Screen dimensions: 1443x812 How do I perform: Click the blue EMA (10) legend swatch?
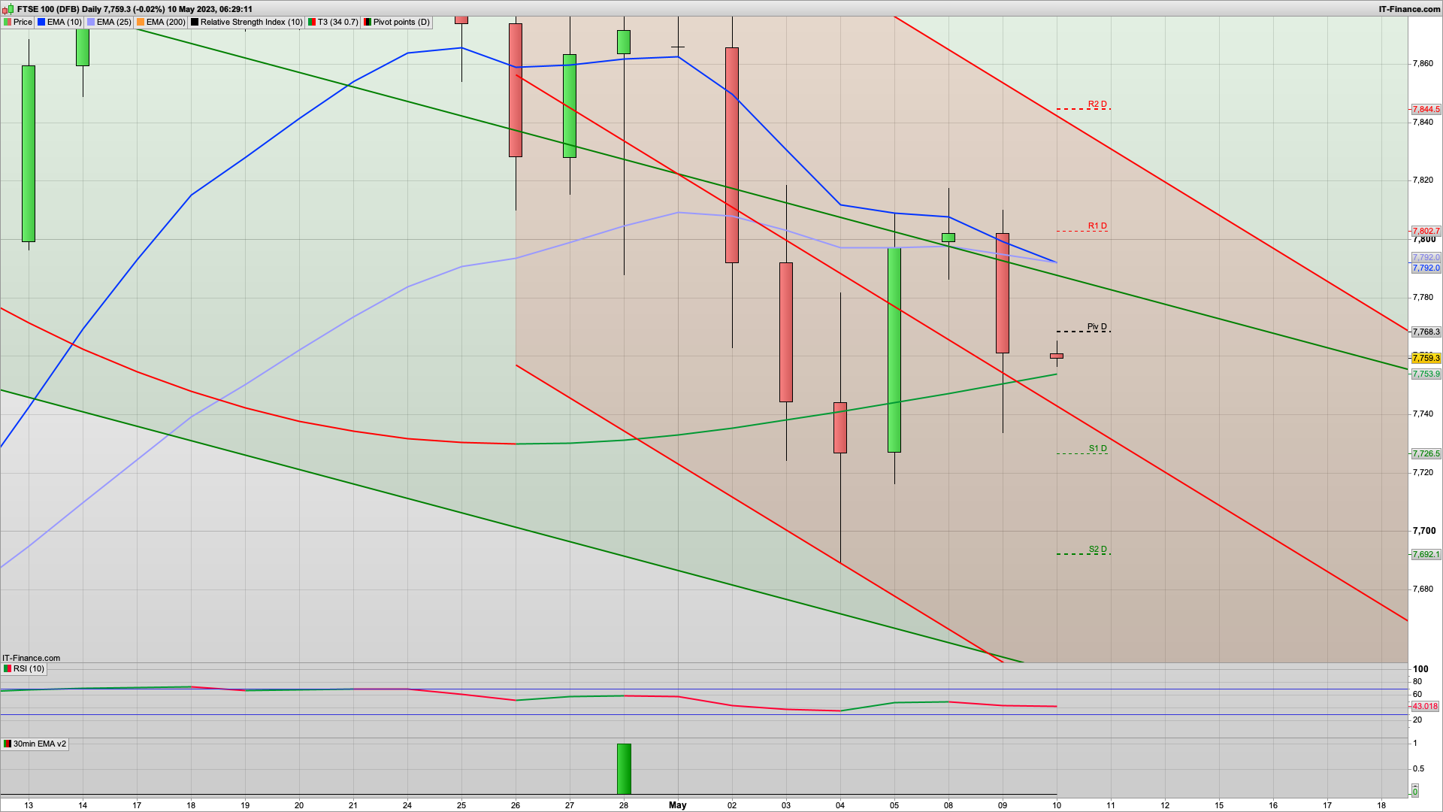(41, 23)
